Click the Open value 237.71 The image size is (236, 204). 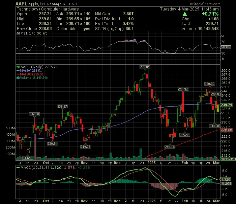coord(45,14)
